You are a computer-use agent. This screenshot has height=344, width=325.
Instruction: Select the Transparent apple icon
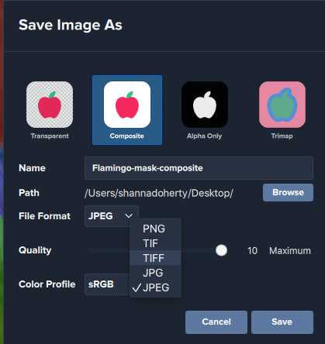[x=50, y=105]
